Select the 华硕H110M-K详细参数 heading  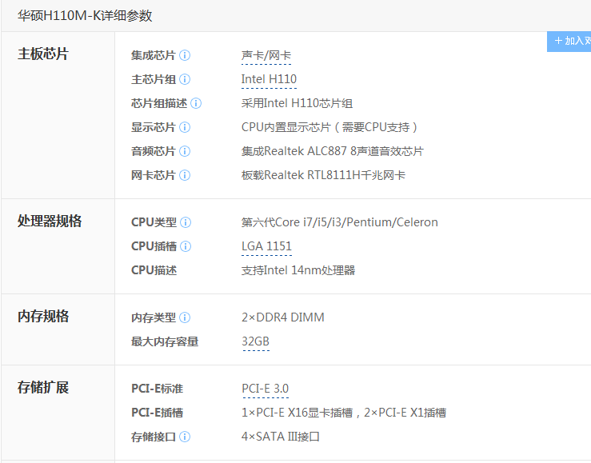click(85, 16)
